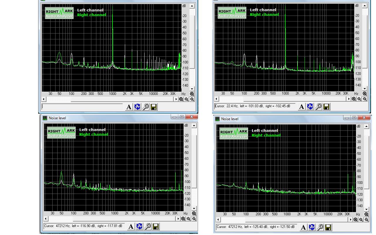
Task: Zoom in horizontally in -125.40 dB Noise level window
Action: coord(356,220)
